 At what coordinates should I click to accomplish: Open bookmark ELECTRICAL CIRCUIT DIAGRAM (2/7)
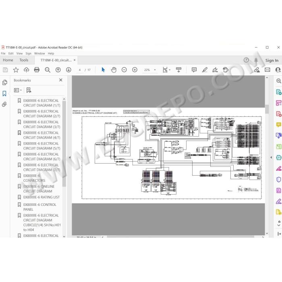[41, 114]
